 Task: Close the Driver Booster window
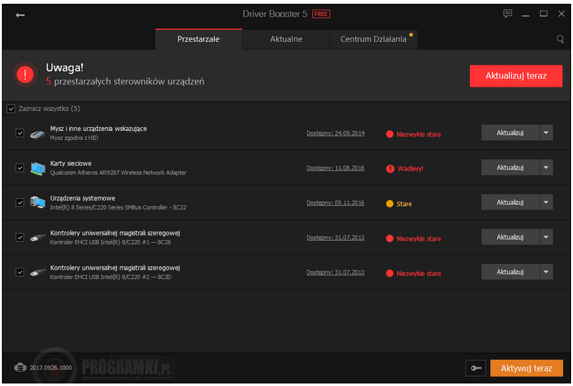coord(562,14)
